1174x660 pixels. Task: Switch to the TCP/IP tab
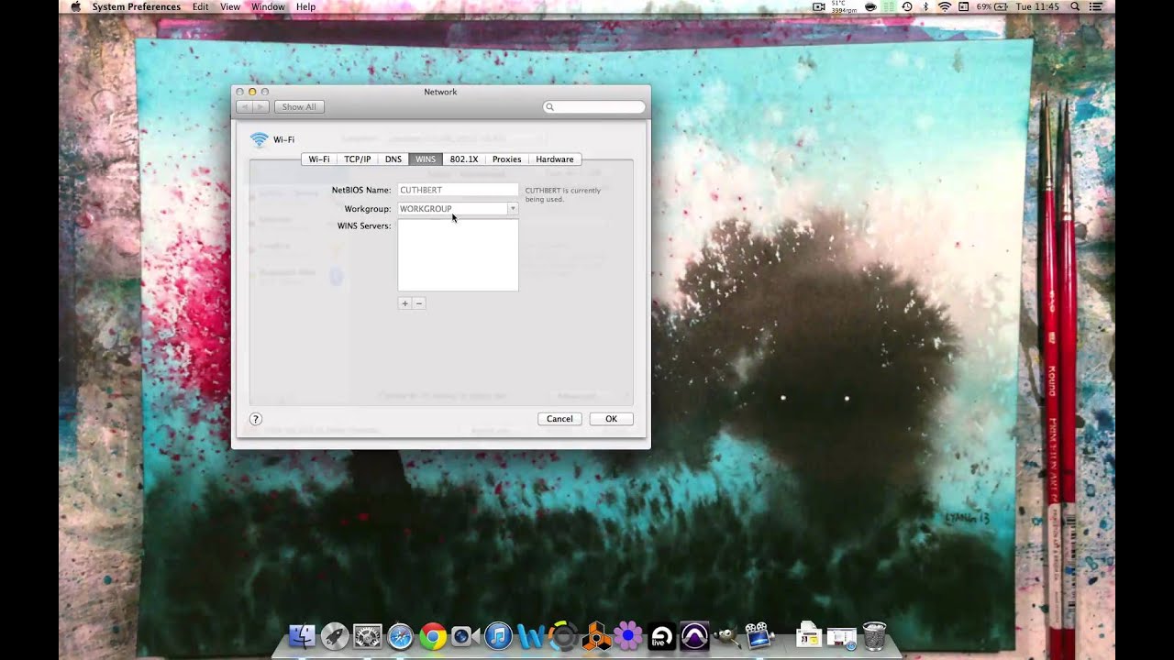pos(358,159)
